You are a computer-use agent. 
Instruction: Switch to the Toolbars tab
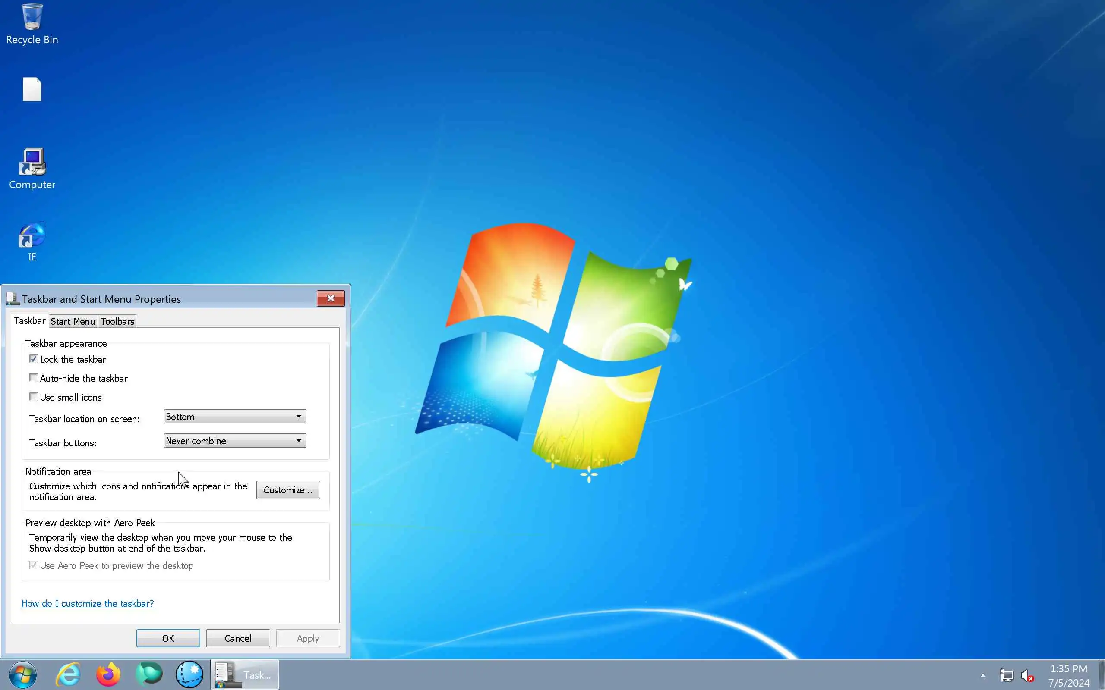tap(117, 321)
